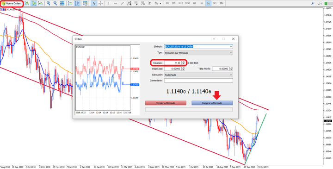Minimize the Orden dialog

click(214, 39)
